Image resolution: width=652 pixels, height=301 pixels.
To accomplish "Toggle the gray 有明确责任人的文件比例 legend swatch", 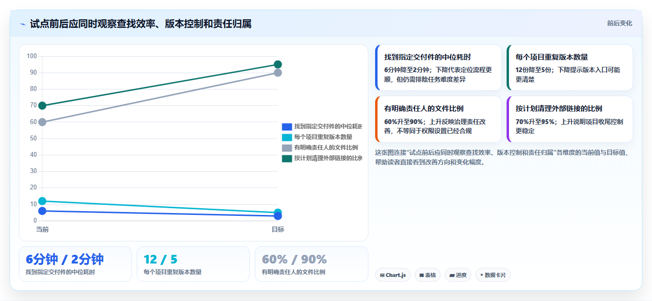I will 287,148.
